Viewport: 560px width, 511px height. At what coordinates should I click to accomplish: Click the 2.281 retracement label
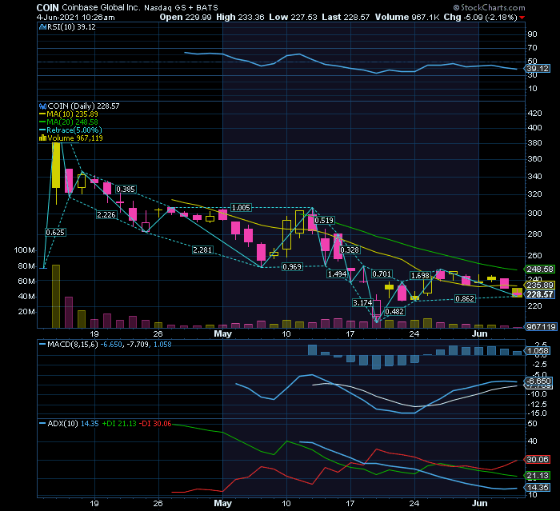point(202,250)
